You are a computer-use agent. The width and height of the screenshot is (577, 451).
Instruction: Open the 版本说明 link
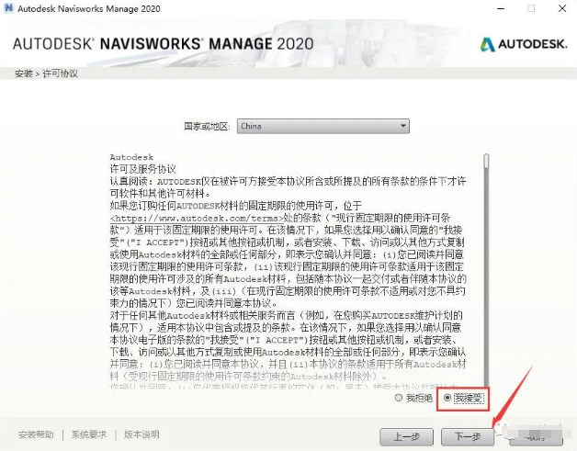click(x=141, y=434)
